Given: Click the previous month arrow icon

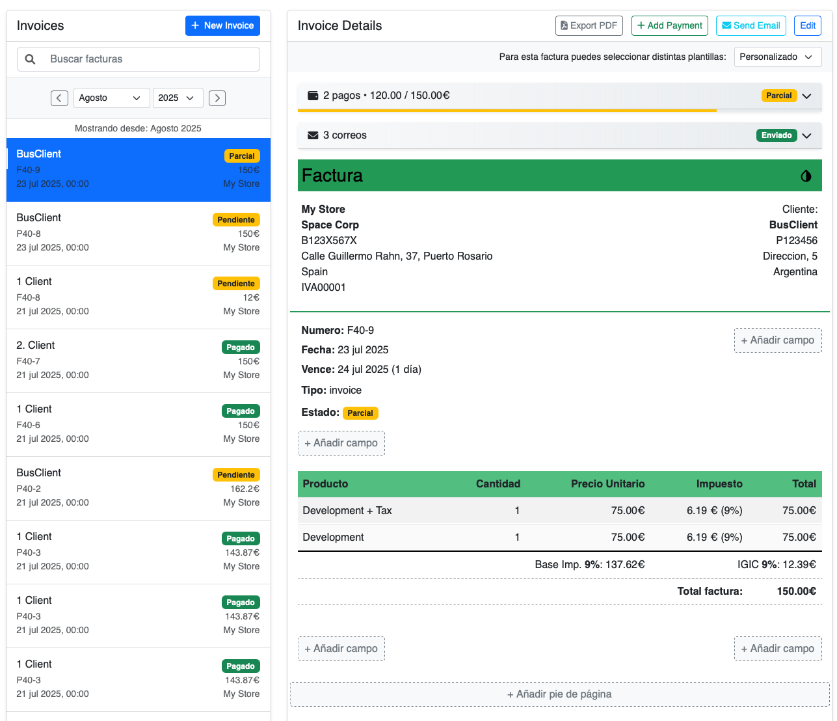Looking at the screenshot, I should [59, 98].
